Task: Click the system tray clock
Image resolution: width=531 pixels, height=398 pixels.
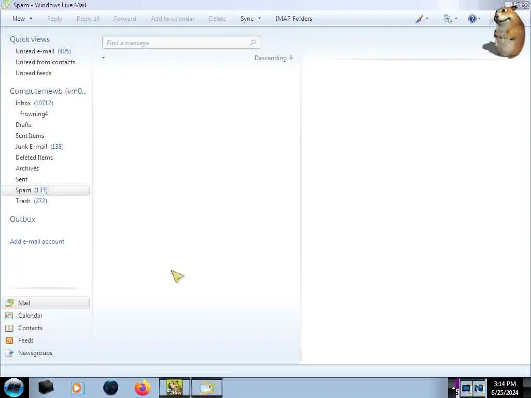Action: click(505, 388)
